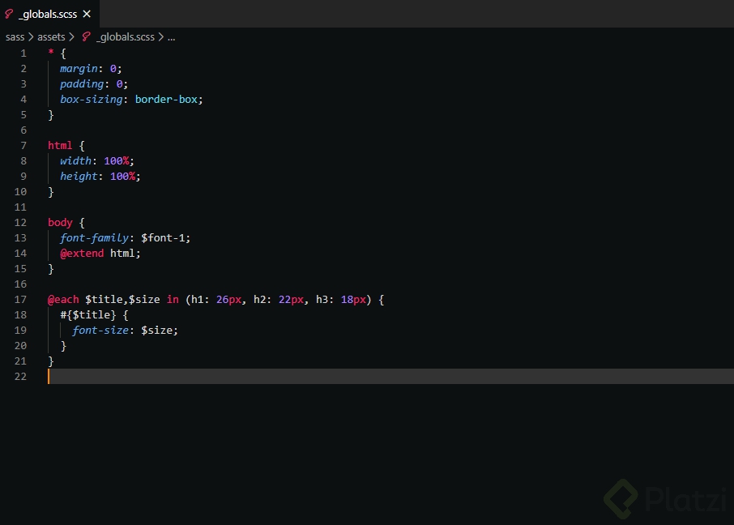Click the 'border-box' value

pyautogui.click(x=166, y=100)
